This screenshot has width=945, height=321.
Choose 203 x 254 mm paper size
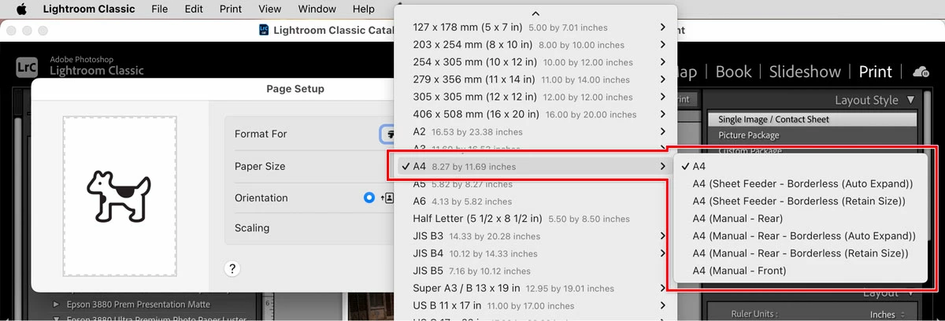(x=536, y=44)
